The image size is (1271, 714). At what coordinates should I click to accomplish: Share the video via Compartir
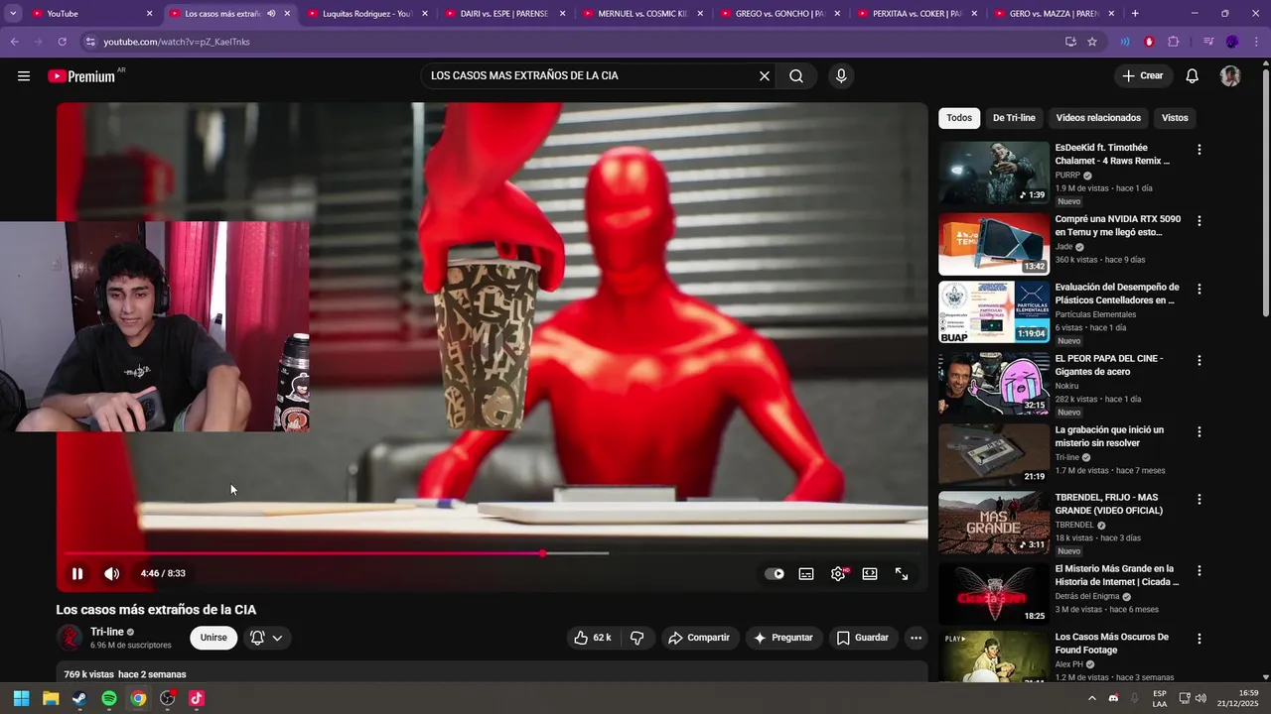point(699,638)
